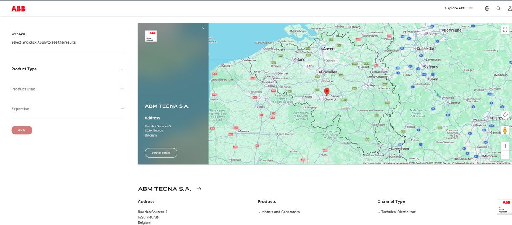Close the ABM TECNA info card
Image resolution: width=512 pixels, height=225 pixels.
click(x=203, y=28)
